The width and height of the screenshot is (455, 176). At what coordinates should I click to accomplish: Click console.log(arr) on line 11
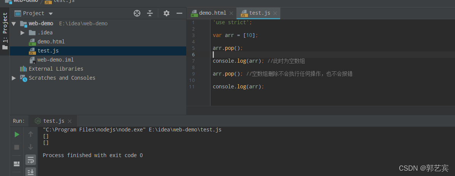click(238, 86)
